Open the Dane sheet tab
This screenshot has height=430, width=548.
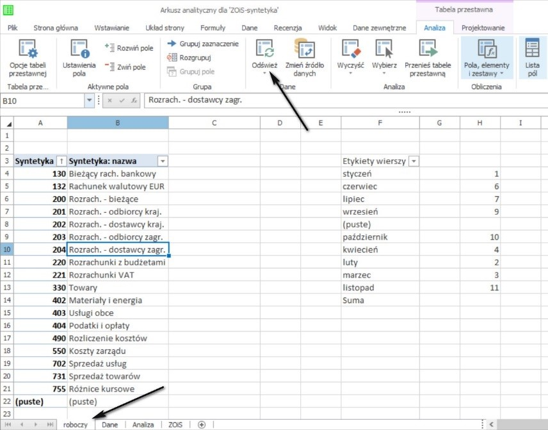tap(109, 424)
